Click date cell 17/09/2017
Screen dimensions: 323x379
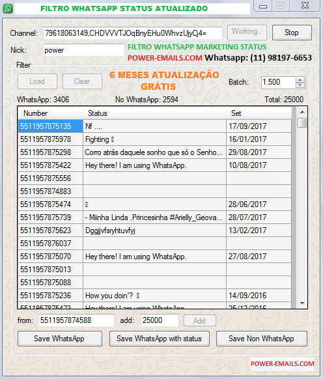coord(259,126)
